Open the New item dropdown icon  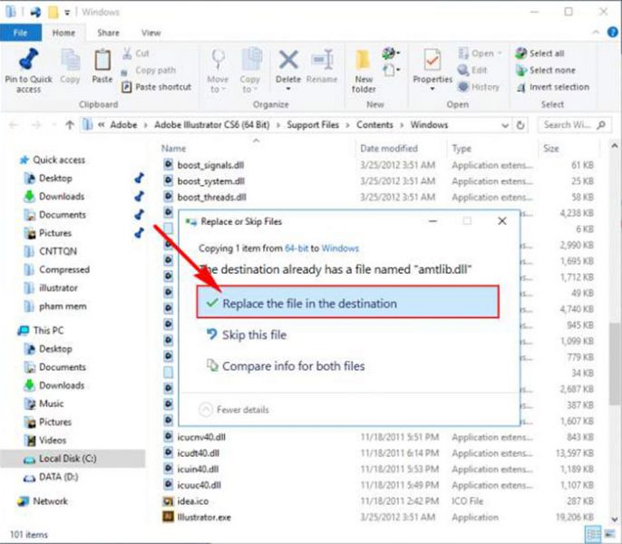click(391, 53)
